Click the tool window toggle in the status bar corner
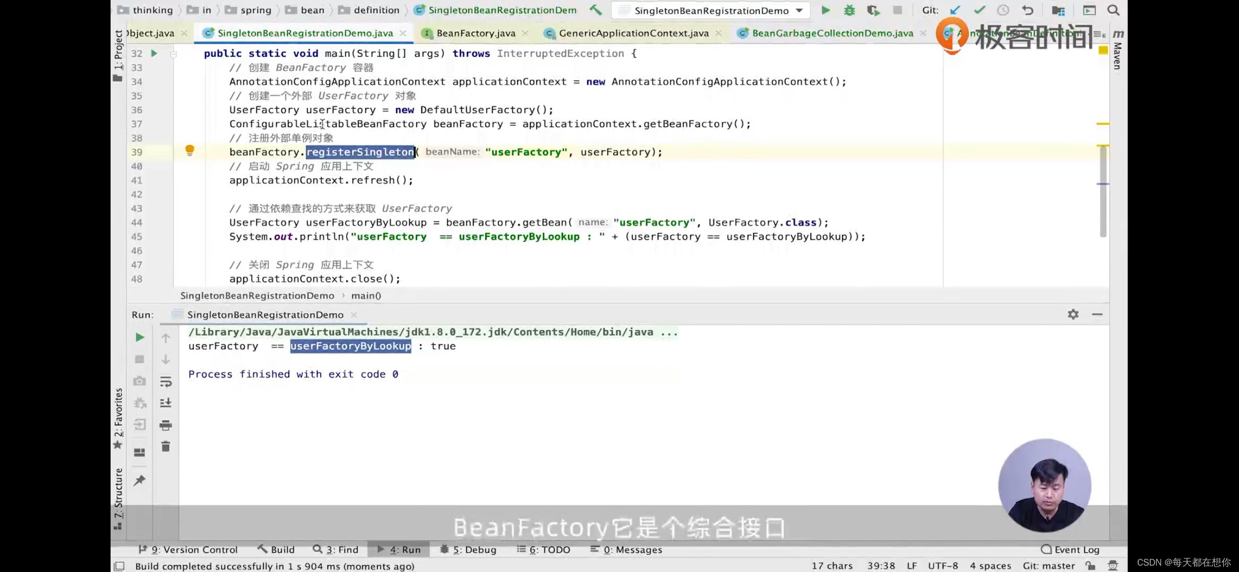Image resolution: width=1239 pixels, height=572 pixels. [119, 566]
